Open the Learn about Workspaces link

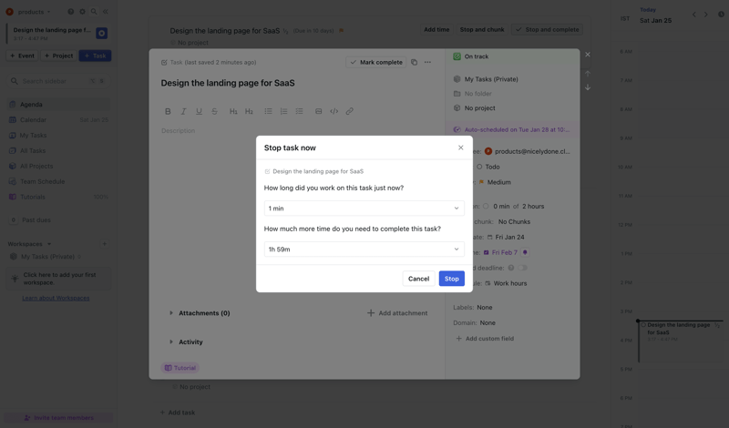click(56, 298)
